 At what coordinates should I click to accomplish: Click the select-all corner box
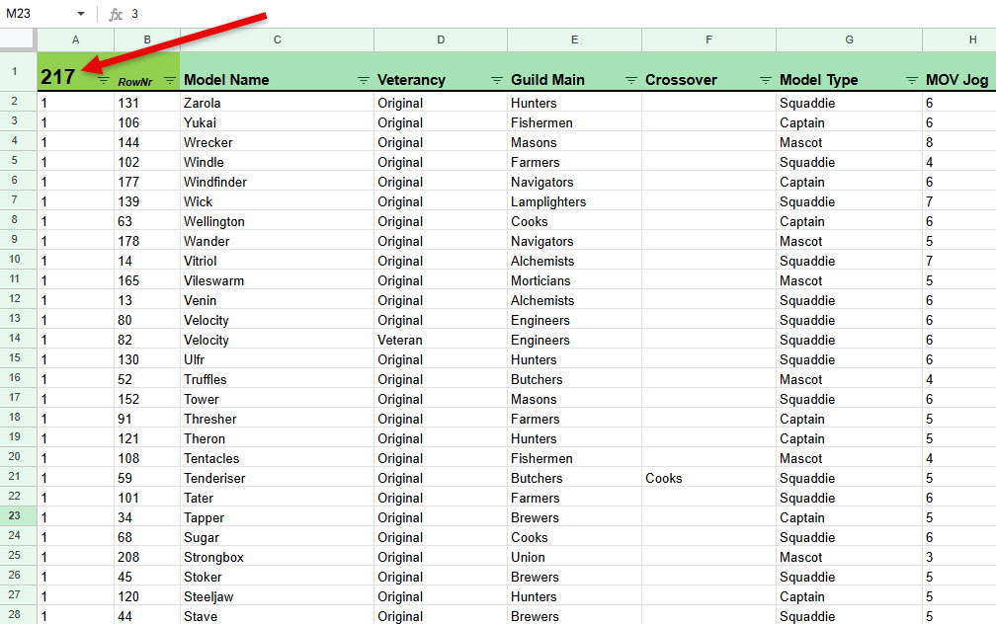[x=18, y=39]
